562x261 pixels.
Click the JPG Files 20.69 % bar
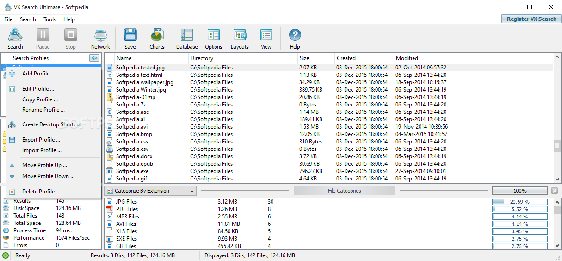[520, 202]
